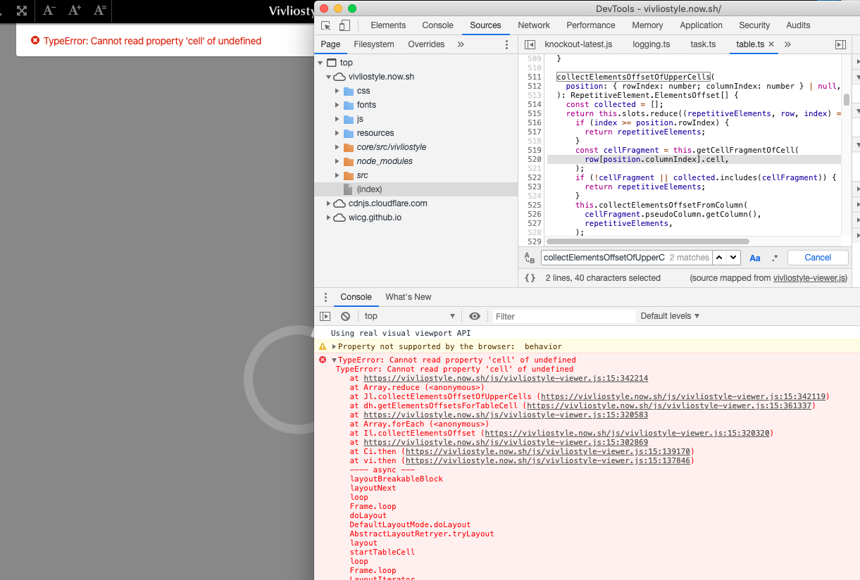Toggle replace mode in the search bar
This screenshot has height=580, width=860.
[x=530, y=258]
